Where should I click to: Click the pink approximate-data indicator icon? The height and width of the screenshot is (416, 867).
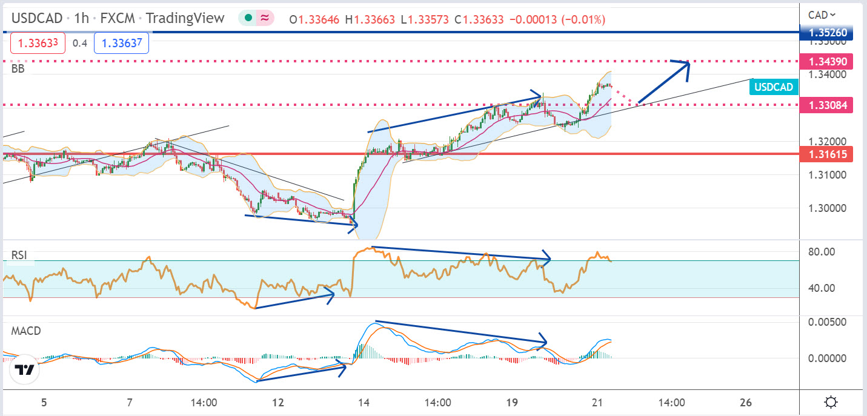[265, 19]
